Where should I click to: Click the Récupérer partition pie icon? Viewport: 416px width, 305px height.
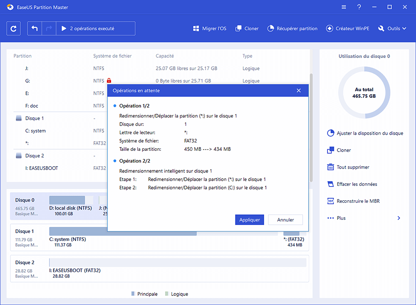[270, 28]
